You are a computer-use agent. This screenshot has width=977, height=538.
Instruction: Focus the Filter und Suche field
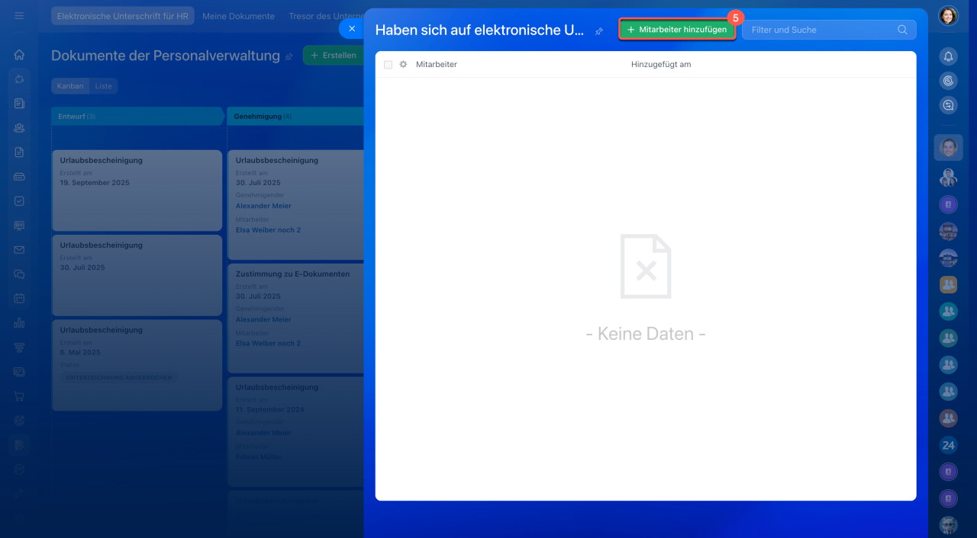coord(829,30)
